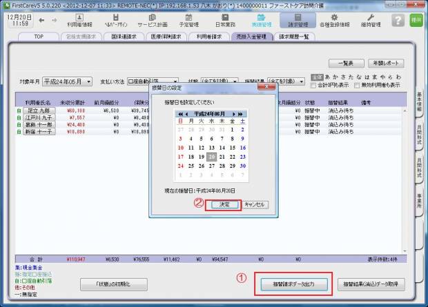Screen dimensions: 428x307
Task: Click 振替請求データ出力 button
Action: click(293, 284)
